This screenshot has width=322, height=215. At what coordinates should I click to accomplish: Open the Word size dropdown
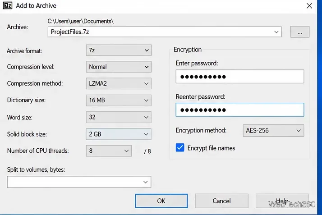119,117
